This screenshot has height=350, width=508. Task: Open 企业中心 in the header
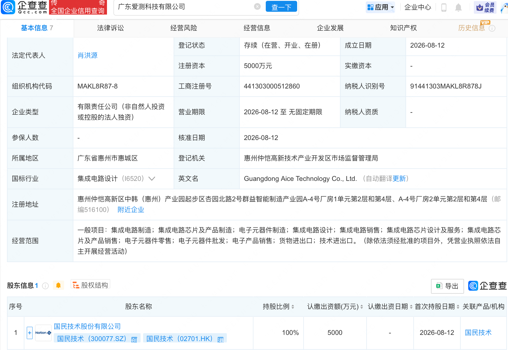[418, 7]
